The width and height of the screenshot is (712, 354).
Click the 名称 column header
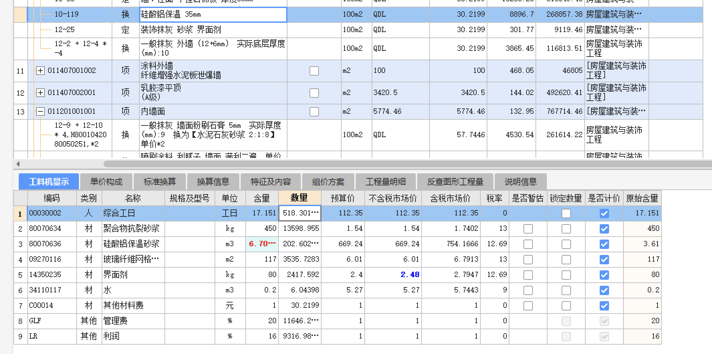point(133,198)
